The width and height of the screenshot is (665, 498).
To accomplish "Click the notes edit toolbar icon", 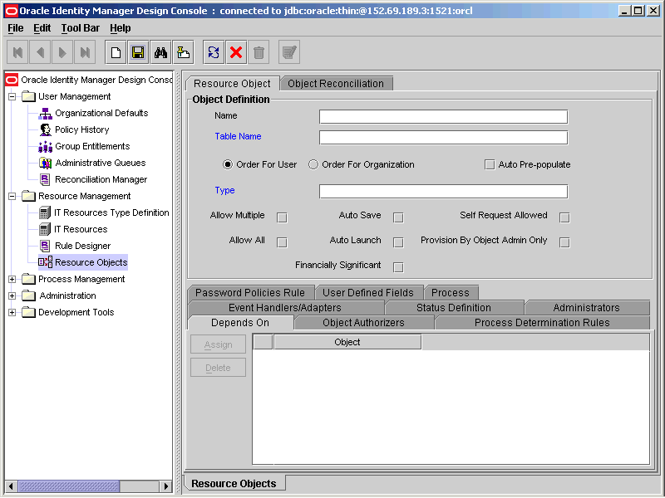I will tap(289, 52).
